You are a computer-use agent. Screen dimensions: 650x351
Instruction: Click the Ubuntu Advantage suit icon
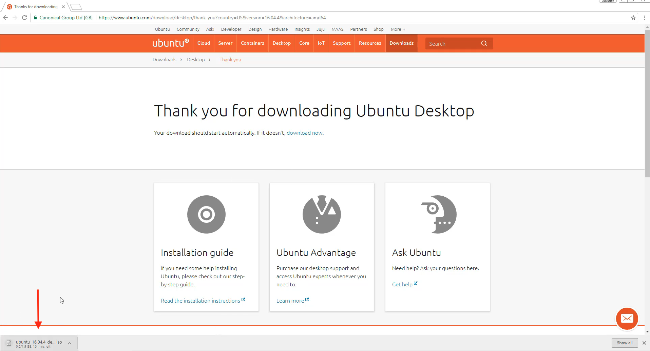(x=322, y=214)
